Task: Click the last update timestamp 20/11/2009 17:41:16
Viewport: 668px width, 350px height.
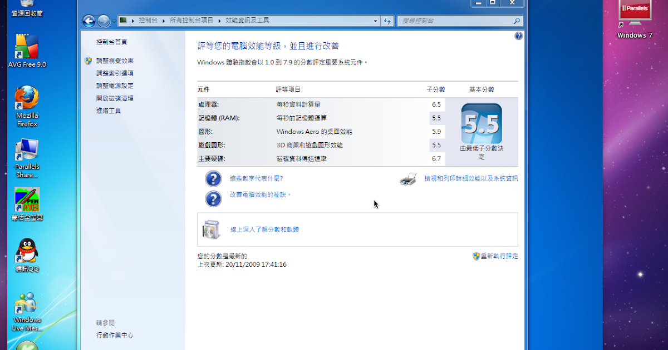Action: click(x=256, y=264)
